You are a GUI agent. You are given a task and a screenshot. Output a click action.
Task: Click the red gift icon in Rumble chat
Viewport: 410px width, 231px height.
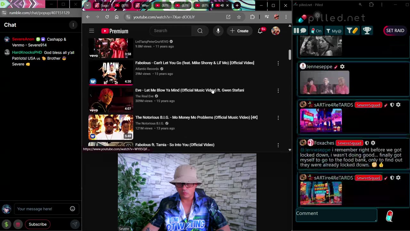[x=18, y=224]
